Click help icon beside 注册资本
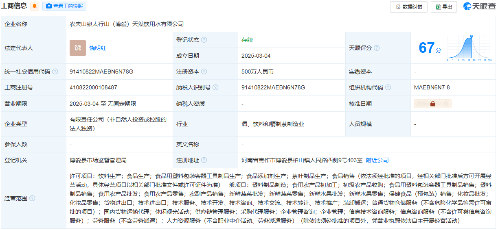This screenshot has height=230, width=498. [x=204, y=72]
